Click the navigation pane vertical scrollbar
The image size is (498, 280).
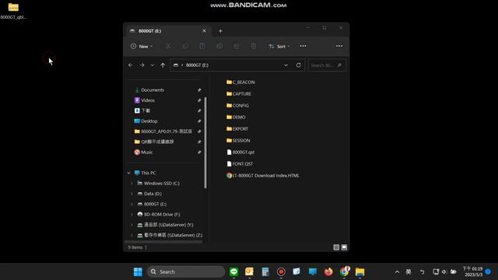(x=205, y=143)
